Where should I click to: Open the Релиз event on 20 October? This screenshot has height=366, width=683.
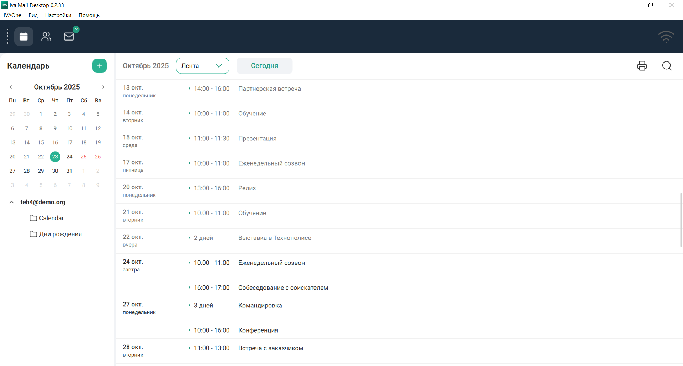(x=247, y=188)
